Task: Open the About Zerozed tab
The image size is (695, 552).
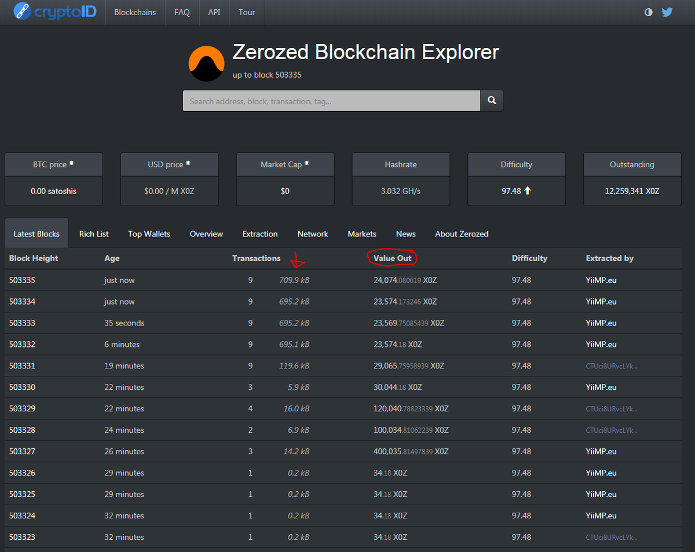Action: point(462,233)
